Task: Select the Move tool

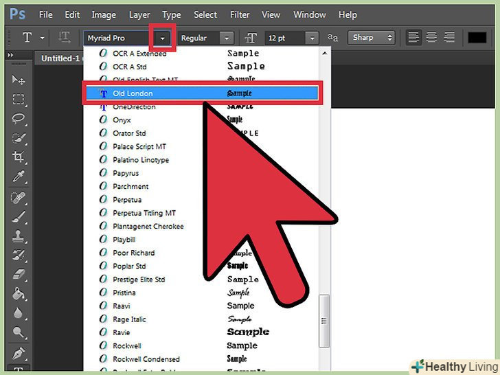Action: pyautogui.click(x=18, y=80)
